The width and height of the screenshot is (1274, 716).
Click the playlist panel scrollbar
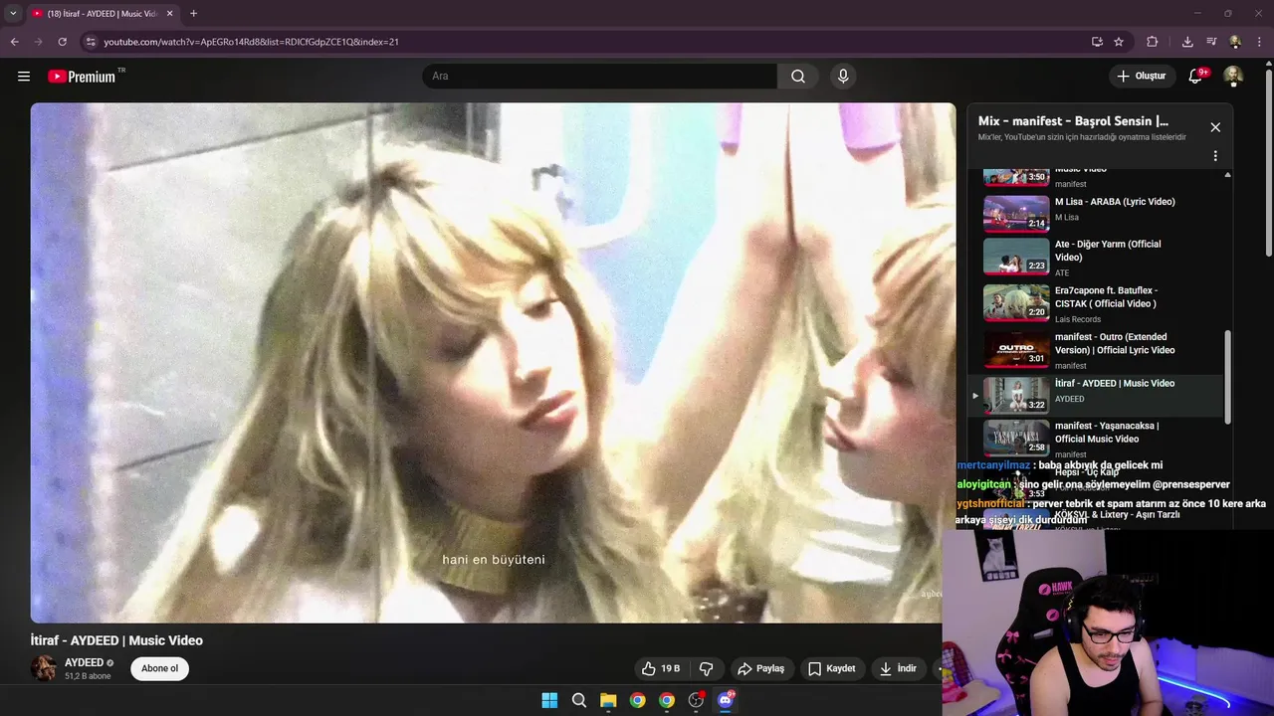1227,378
